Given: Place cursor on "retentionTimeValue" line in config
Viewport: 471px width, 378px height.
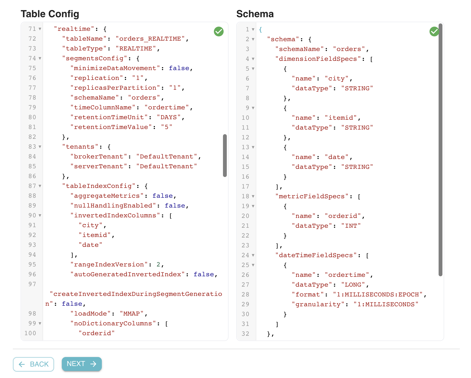Looking at the screenshot, I should coord(111,127).
